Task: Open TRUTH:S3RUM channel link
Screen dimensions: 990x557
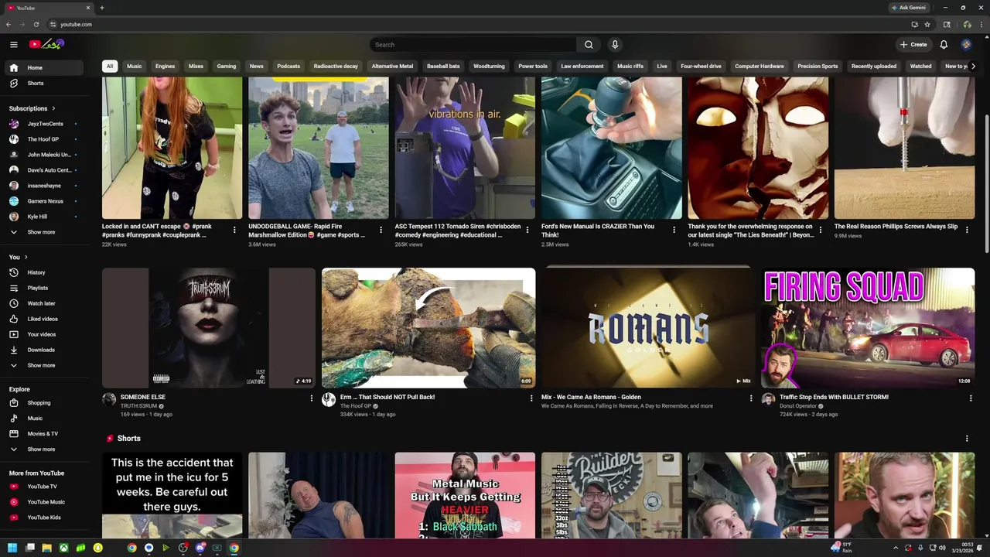Action: click(139, 406)
